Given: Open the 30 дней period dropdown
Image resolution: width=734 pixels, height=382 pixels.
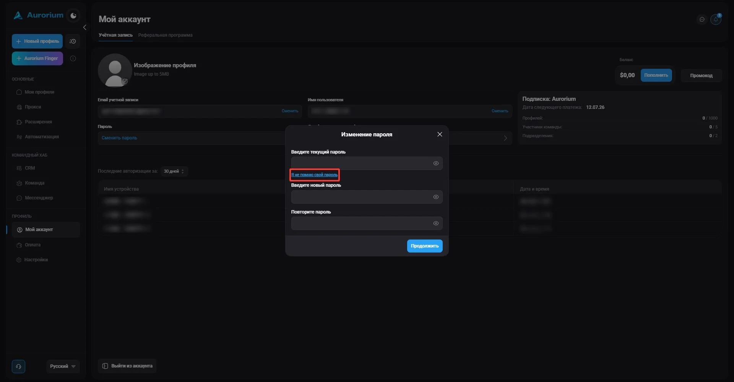Looking at the screenshot, I should click(174, 171).
